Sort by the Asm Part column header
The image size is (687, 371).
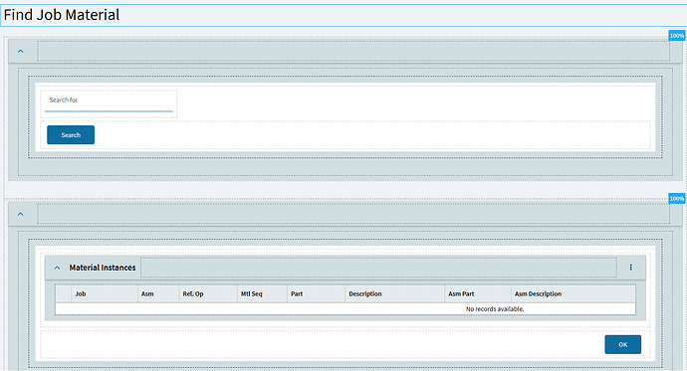[478, 294]
